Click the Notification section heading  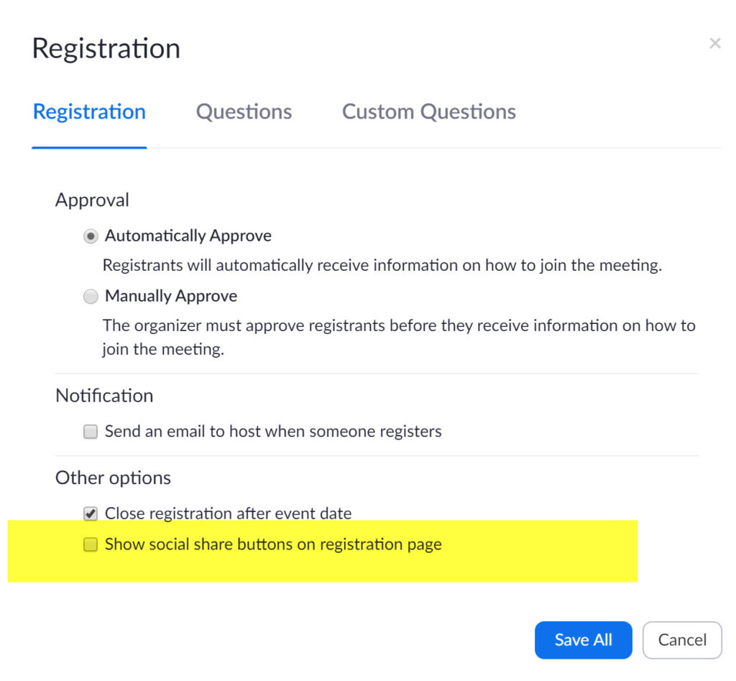click(104, 396)
